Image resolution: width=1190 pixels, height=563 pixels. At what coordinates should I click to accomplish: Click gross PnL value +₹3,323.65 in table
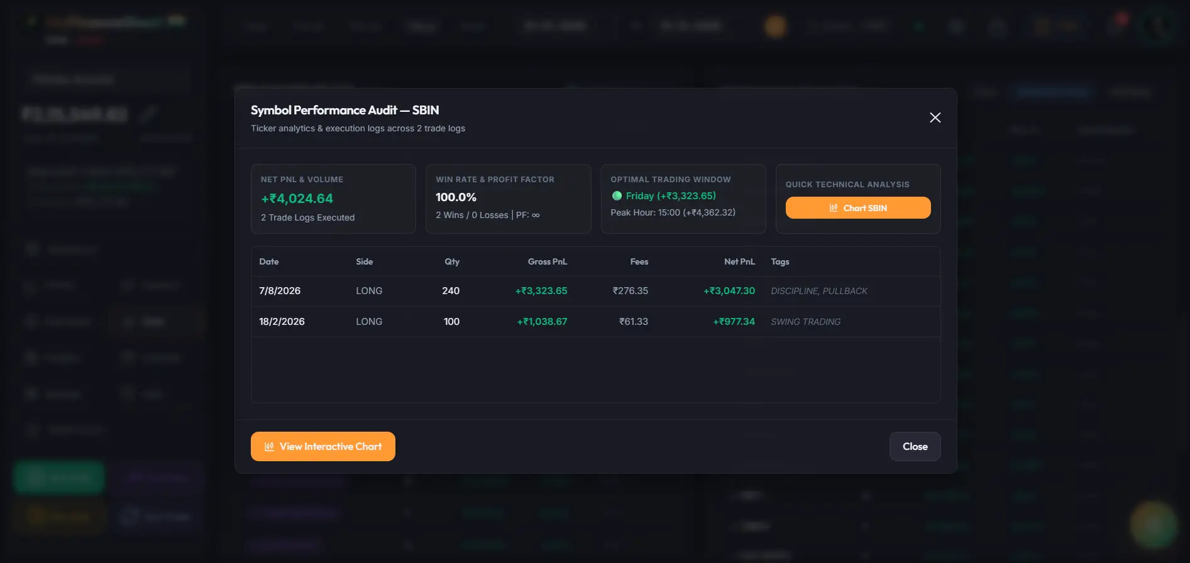coord(541,291)
